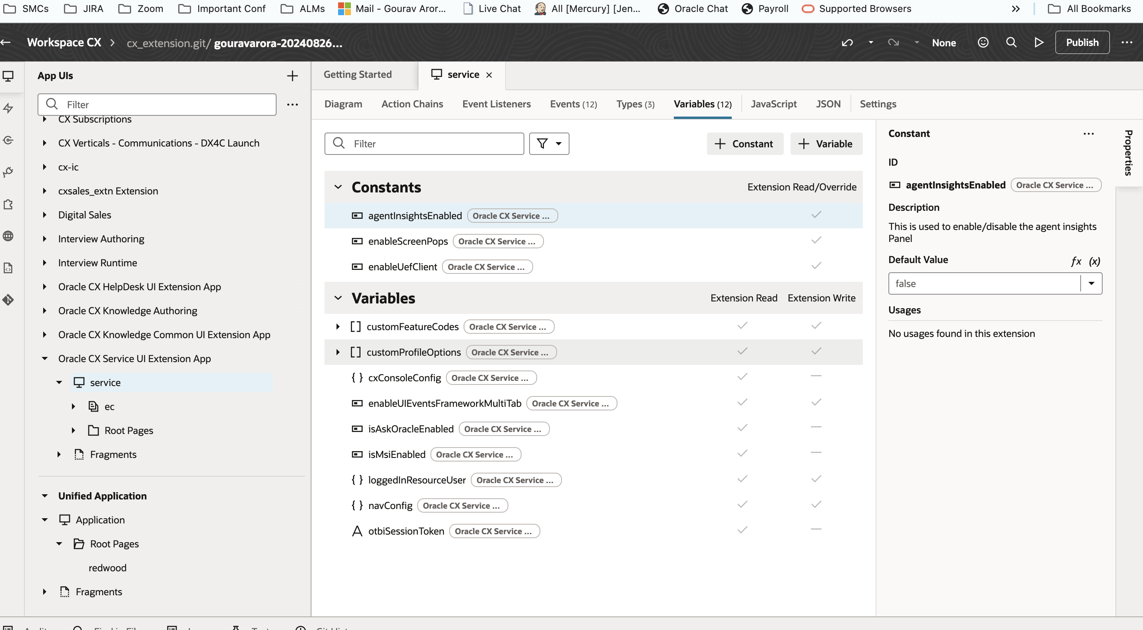Image resolution: width=1143 pixels, height=630 pixels.
Task: Toggle Extension Read/Override for enableScreenPops
Action: click(x=816, y=241)
